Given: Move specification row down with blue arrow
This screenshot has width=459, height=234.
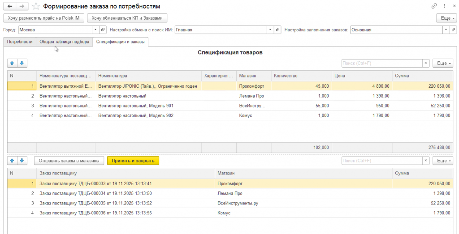Looking at the screenshot, I should click(22, 63).
